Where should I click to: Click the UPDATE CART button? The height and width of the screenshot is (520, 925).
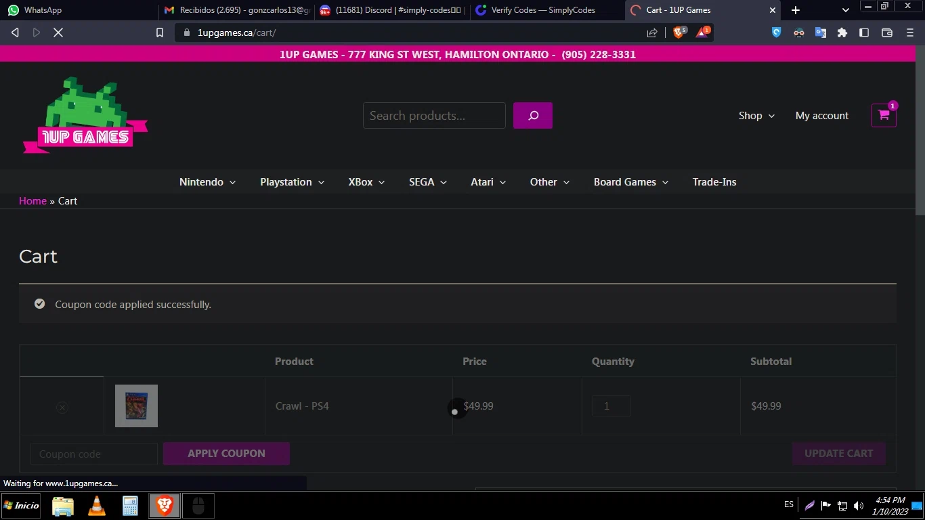[838, 454]
